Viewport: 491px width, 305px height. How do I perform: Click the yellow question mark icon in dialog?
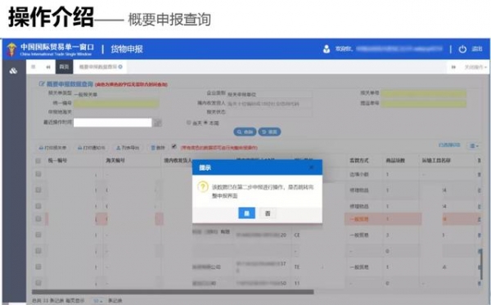click(203, 187)
